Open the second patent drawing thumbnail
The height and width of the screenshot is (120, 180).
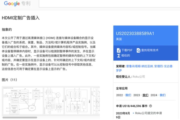coord(54,101)
